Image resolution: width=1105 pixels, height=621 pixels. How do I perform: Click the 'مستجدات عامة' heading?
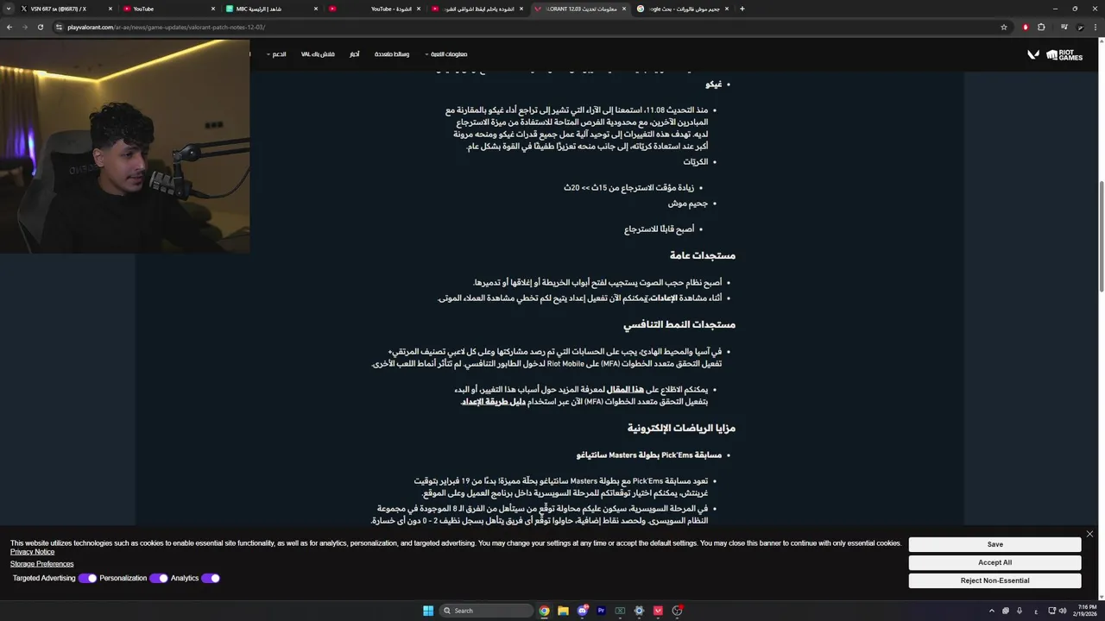pos(703,255)
